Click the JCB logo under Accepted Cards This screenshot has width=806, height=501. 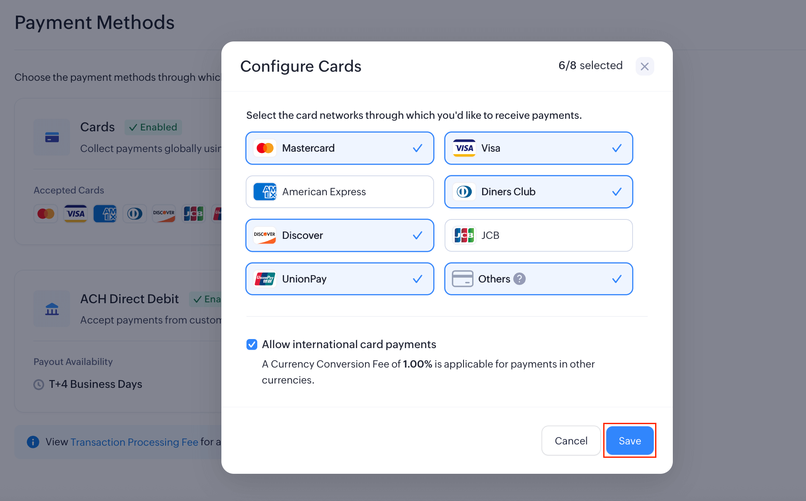(193, 213)
